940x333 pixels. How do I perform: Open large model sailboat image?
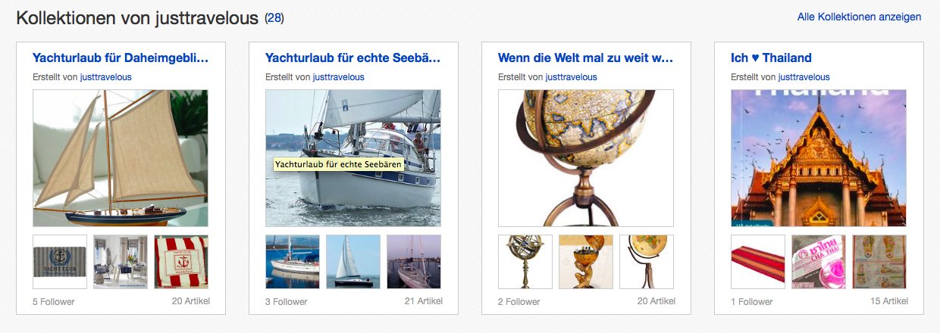tap(121, 158)
